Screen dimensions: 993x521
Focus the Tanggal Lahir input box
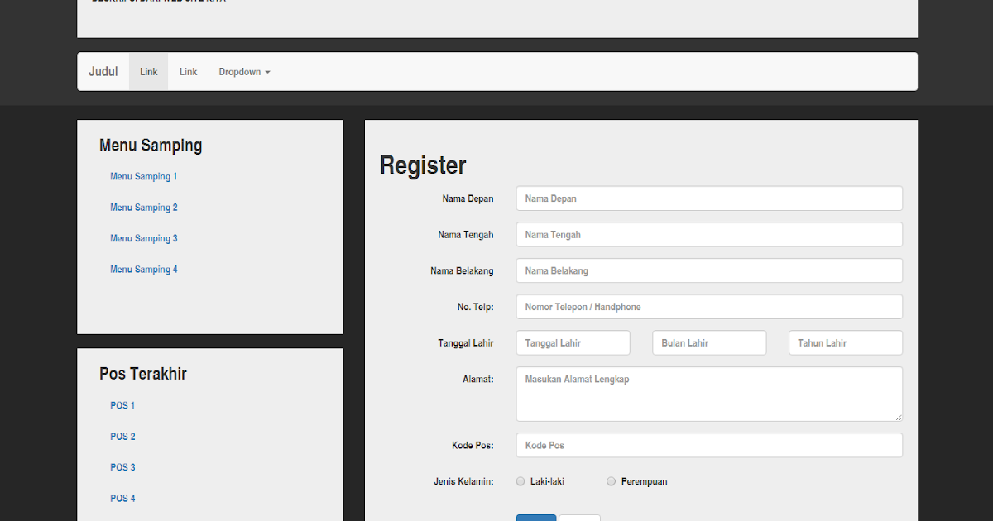(573, 342)
